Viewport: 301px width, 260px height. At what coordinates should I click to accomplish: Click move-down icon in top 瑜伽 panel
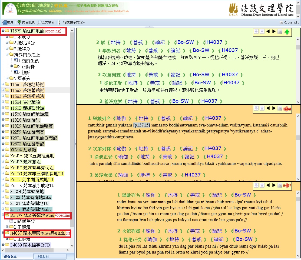click(262, 32)
